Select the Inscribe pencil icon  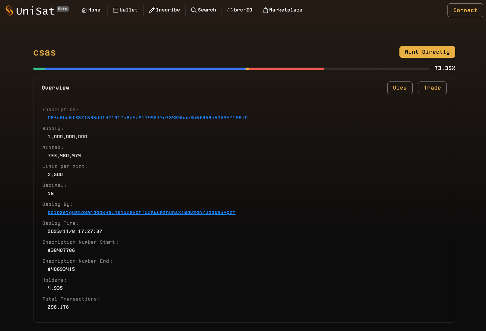pyautogui.click(x=152, y=10)
